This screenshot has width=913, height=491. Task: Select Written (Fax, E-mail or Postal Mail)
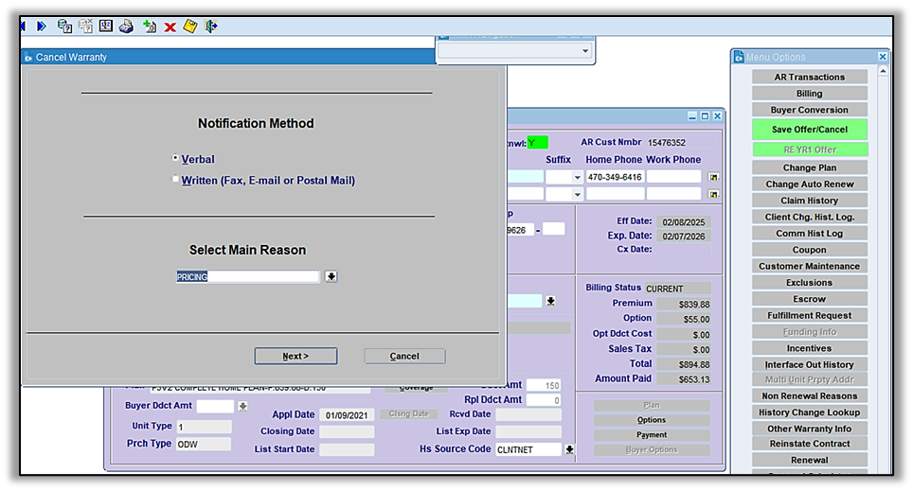pos(175,180)
